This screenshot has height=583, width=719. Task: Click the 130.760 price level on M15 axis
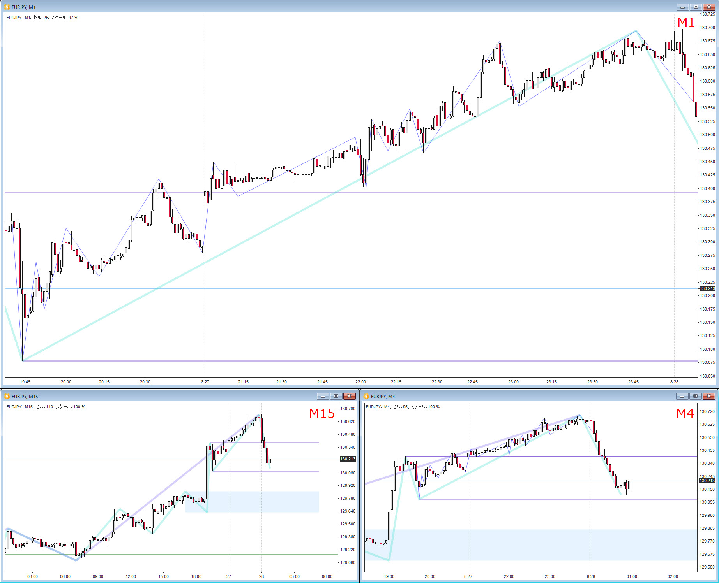[x=348, y=409]
